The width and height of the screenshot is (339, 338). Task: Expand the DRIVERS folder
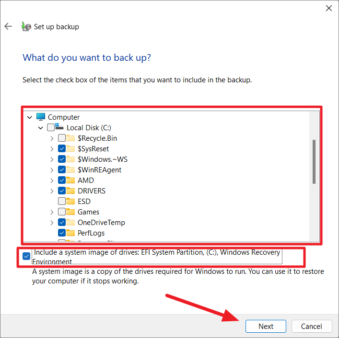pyautogui.click(x=52, y=191)
